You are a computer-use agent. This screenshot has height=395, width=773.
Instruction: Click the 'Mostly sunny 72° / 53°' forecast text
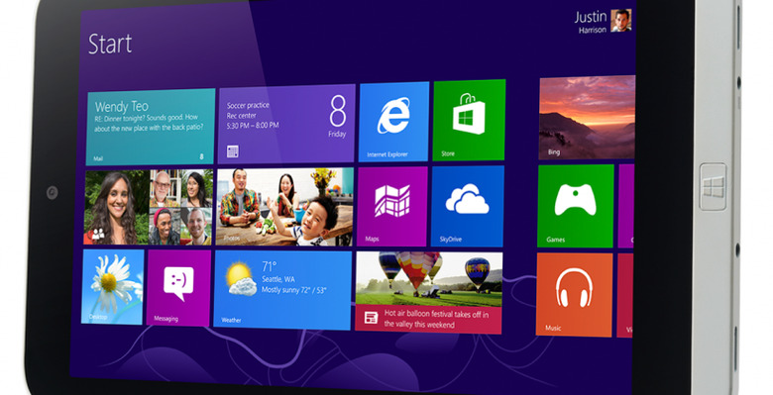(293, 290)
